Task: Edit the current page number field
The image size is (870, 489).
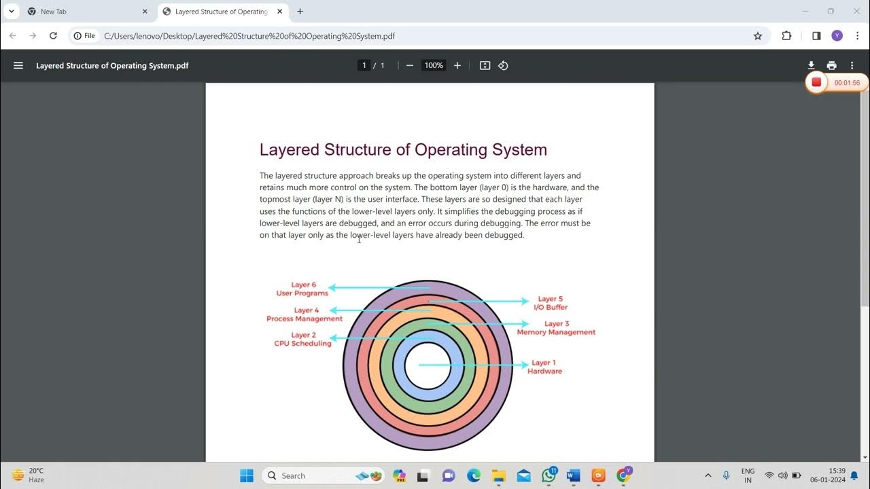Action: coord(364,65)
